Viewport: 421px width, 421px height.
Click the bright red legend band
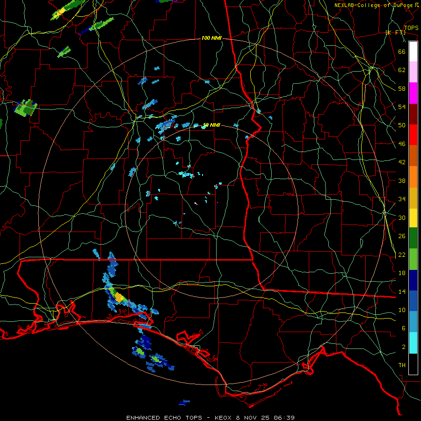(413, 135)
